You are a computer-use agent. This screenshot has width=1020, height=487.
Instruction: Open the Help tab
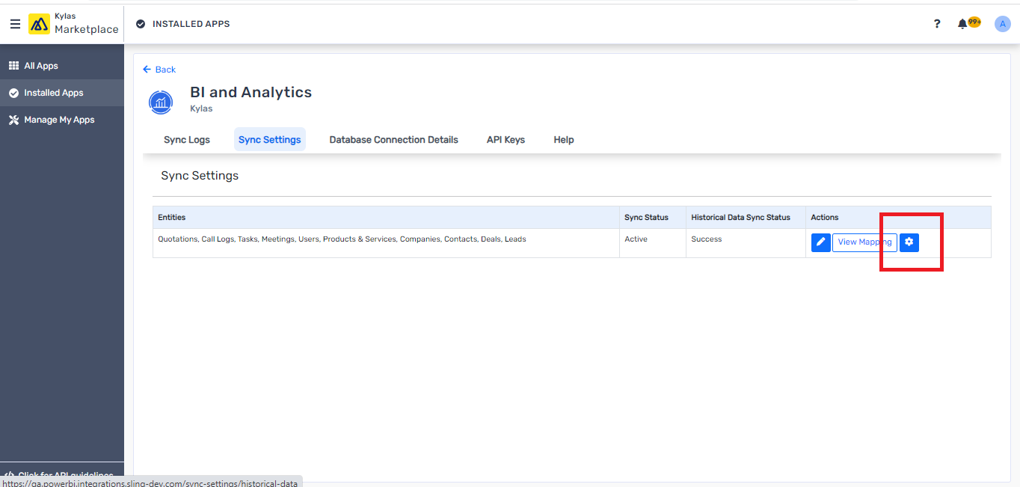[564, 140]
